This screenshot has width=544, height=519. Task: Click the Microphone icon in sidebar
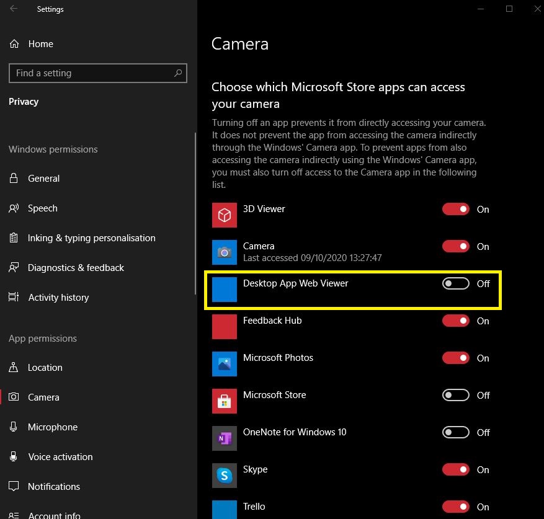14,427
